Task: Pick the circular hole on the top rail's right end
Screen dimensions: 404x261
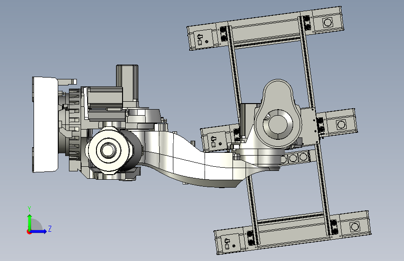Action: [x=328, y=22]
